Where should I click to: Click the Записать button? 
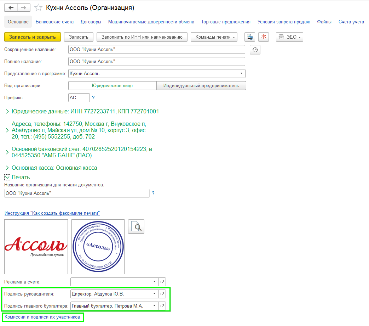[79, 37]
